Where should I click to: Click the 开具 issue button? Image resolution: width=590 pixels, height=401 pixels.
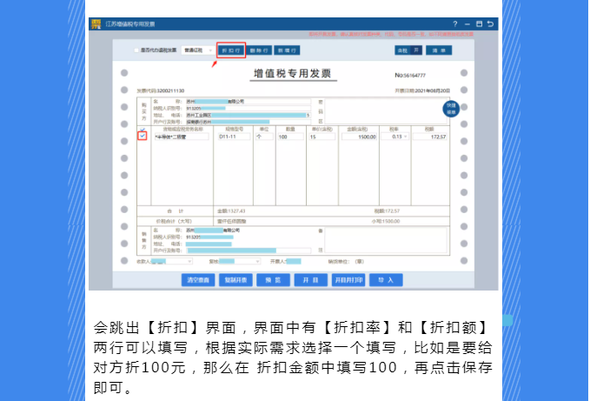[311, 280]
